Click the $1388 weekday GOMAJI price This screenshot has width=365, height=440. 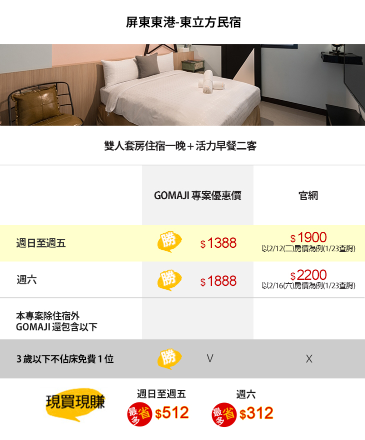[218, 243]
